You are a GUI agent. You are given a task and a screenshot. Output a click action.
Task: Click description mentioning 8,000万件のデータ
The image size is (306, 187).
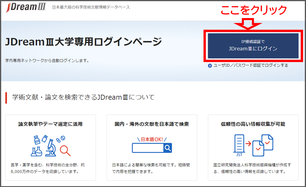[48, 168]
